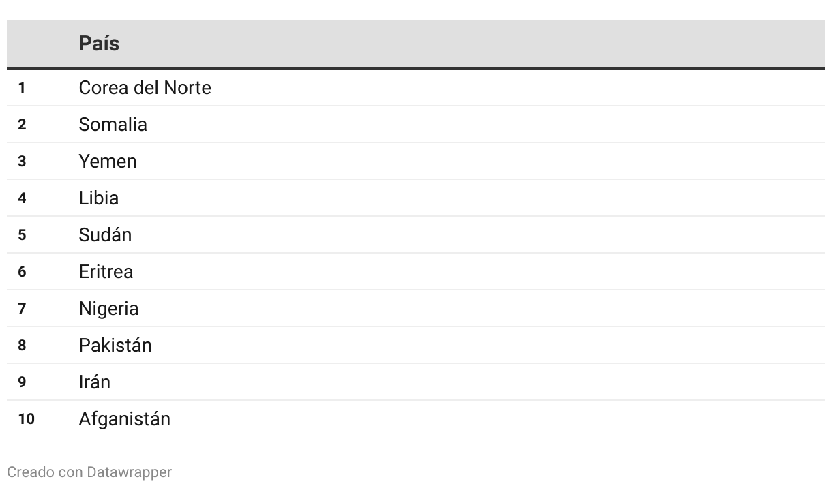Select the Nigeria row
The width and height of the screenshot is (832, 488).
point(108,309)
